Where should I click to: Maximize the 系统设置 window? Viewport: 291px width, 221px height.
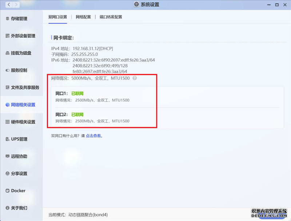tap(277, 5)
